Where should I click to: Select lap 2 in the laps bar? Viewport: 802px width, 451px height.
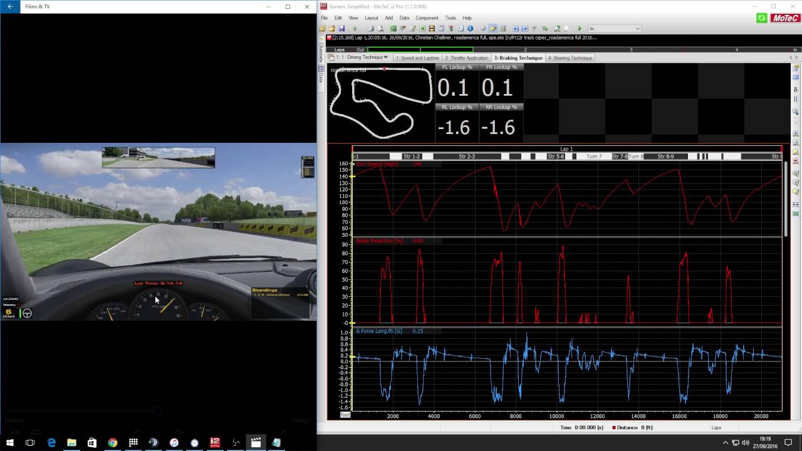coord(525,49)
